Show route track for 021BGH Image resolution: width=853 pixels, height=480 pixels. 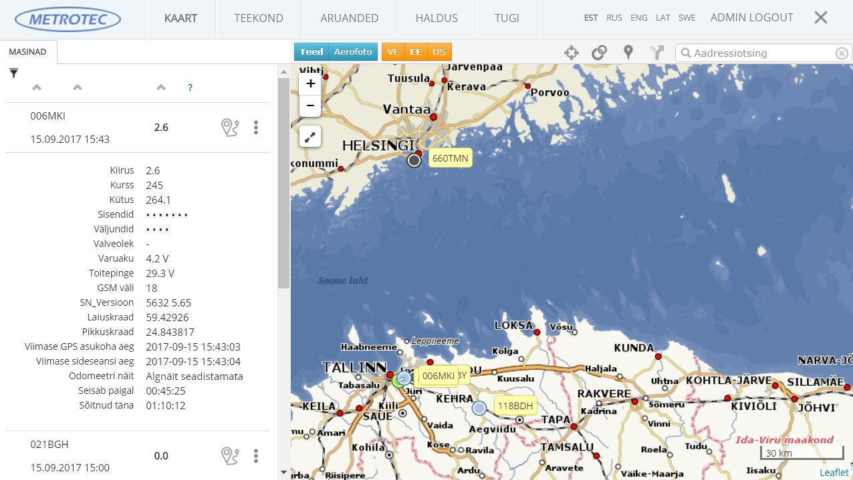pyautogui.click(x=230, y=456)
